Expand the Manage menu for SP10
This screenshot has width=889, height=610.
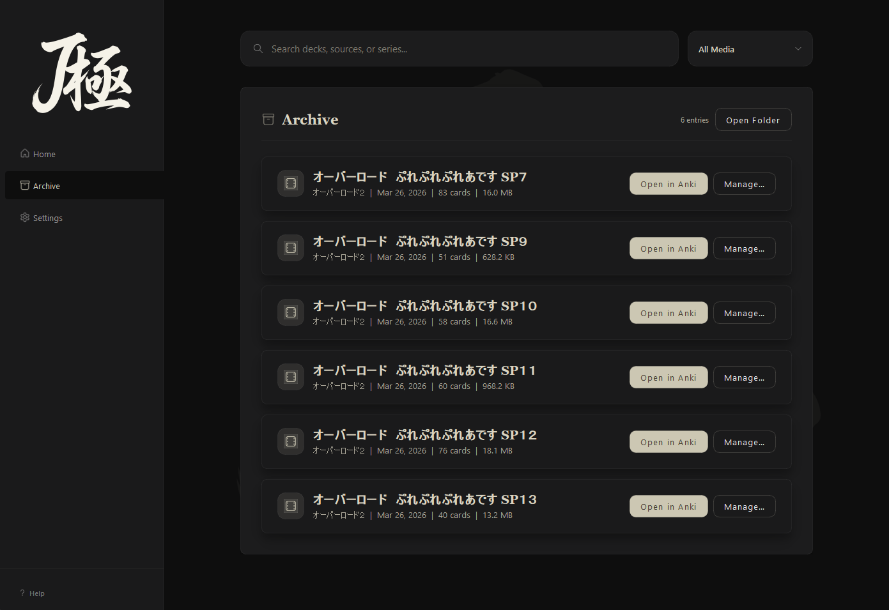(744, 312)
